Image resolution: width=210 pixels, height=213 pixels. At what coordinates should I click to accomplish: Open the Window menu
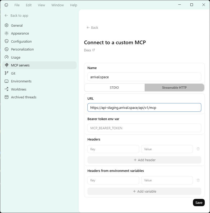[57, 5]
